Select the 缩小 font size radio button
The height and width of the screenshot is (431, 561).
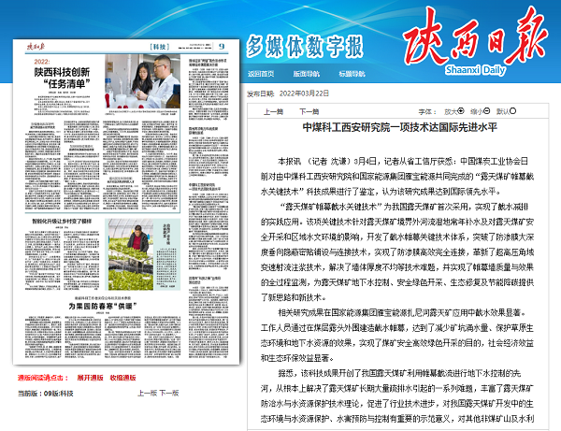pos(487,111)
